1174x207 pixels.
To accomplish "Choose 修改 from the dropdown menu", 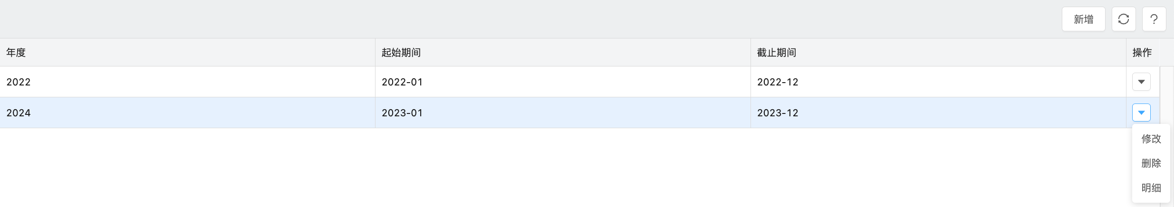I will (1151, 139).
